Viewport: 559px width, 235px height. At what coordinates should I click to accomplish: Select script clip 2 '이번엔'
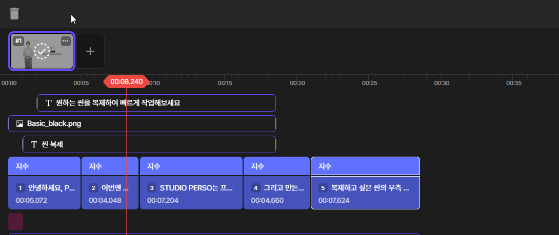click(x=110, y=193)
